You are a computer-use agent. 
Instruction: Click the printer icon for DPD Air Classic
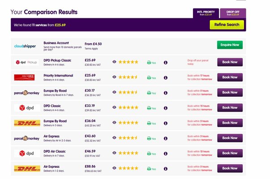[149, 153]
